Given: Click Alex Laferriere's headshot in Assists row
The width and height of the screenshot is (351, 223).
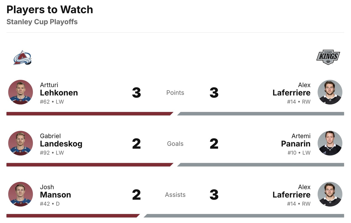Looking at the screenshot, I should (x=330, y=194).
